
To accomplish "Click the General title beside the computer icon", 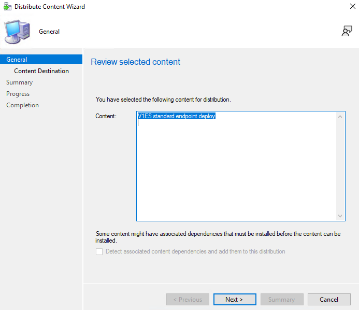I will (49, 32).
